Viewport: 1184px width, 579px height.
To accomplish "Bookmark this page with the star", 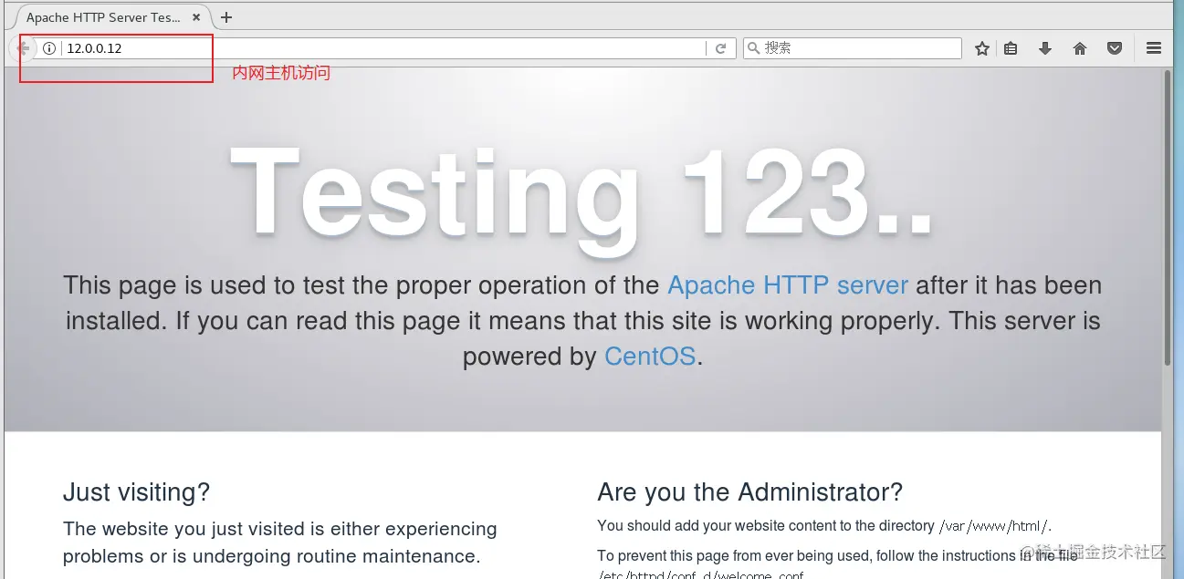I will pos(982,48).
